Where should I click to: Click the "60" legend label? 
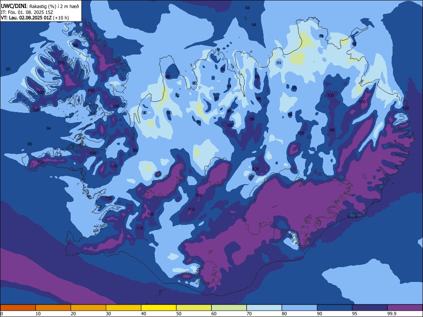[x=214, y=314]
